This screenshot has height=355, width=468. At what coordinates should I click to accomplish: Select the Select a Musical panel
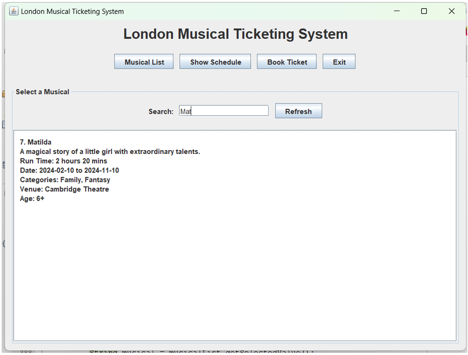pyautogui.click(x=42, y=92)
